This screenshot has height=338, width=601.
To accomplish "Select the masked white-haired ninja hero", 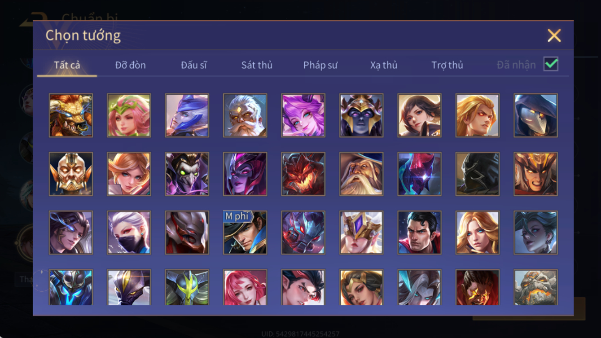I will 129,233.
